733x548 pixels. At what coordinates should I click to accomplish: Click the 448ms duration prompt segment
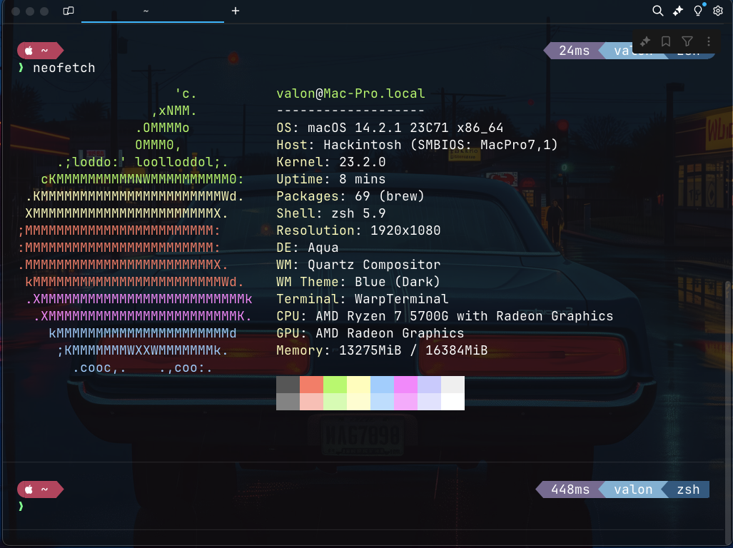(x=570, y=489)
